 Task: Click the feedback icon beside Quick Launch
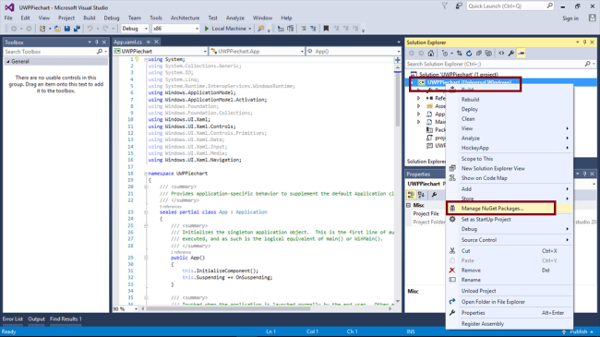(x=459, y=6)
